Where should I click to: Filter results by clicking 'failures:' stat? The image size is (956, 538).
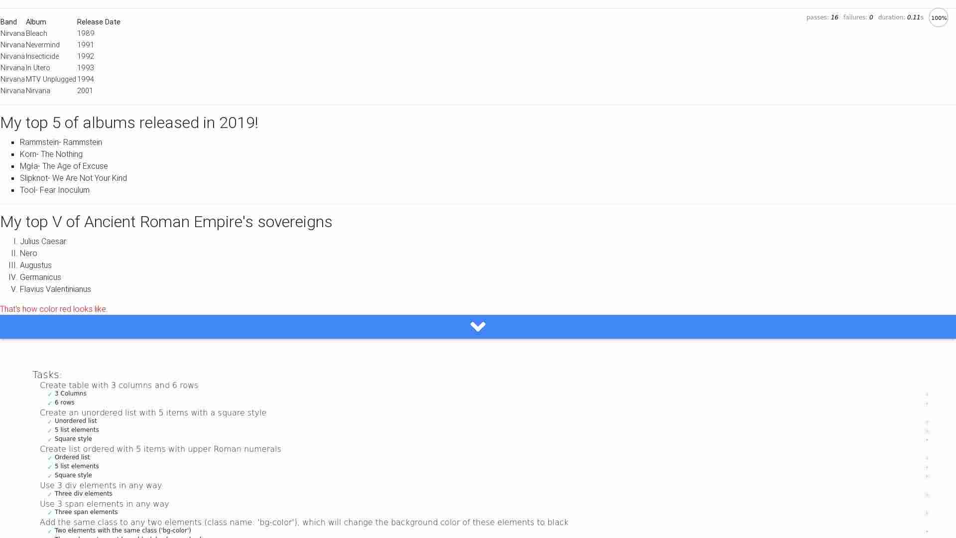tap(855, 17)
